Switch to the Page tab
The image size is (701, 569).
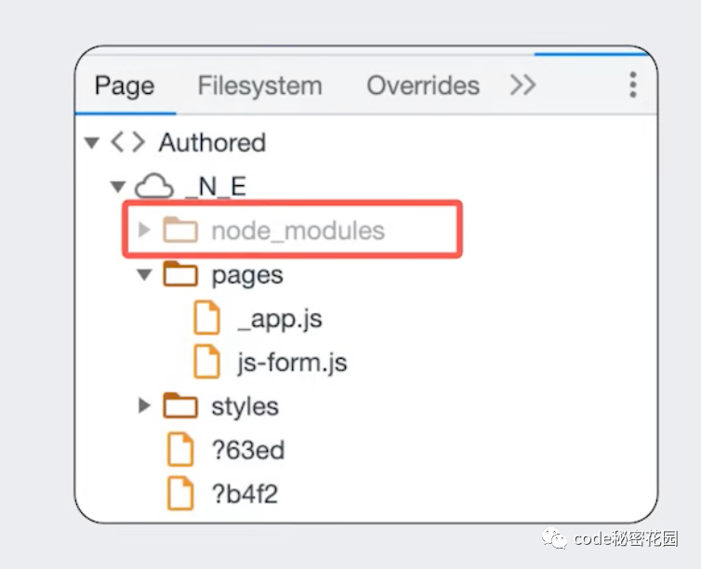point(125,86)
